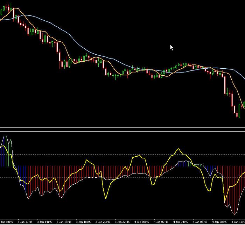Select the 3 Jan 18:45 axis marker
Screen dimensions: 245x225
coord(83,222)
